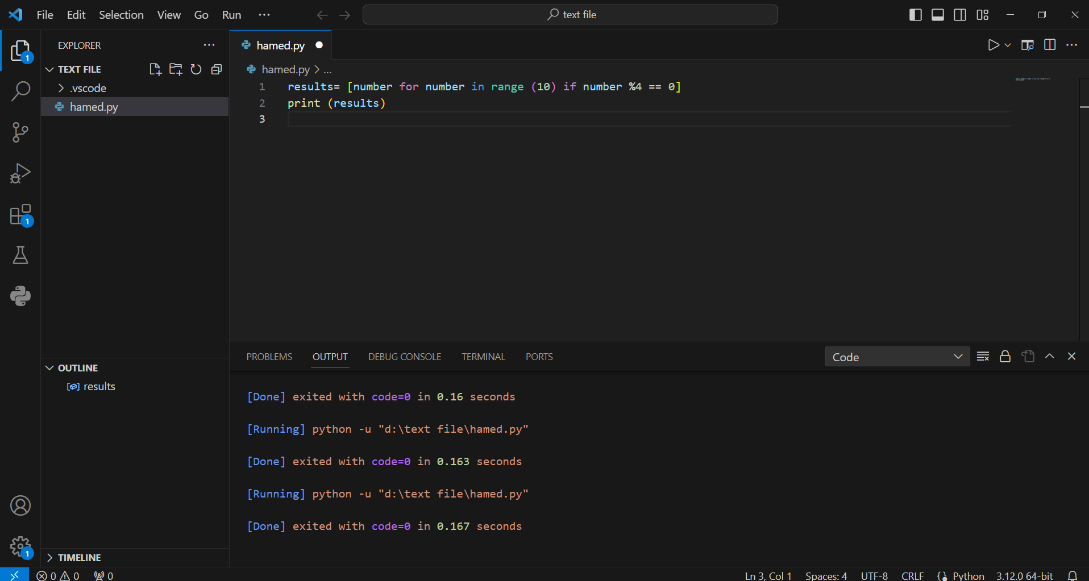The height and width of the screenshot is (581, 1089).
Task: Open errors and warnings in status bar
Action: pos(58,575)
